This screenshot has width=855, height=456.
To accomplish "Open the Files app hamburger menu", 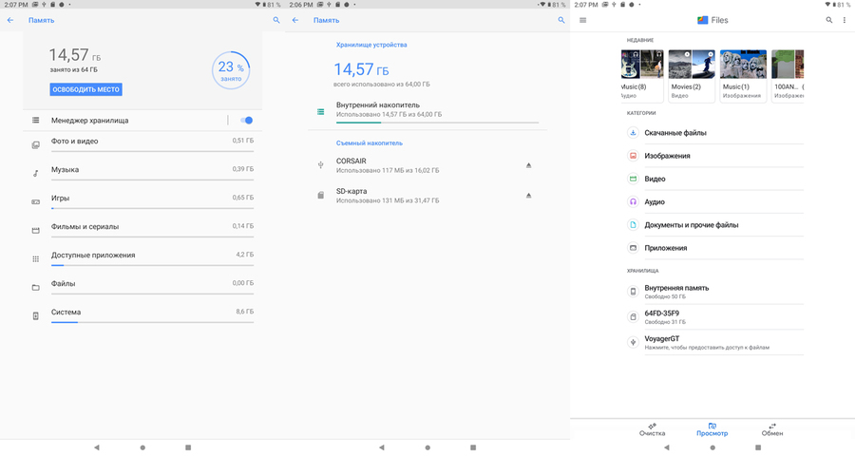I will click(x=583, y=20).
